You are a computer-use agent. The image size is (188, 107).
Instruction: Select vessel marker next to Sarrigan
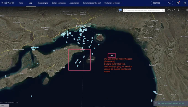click(6, 76)
